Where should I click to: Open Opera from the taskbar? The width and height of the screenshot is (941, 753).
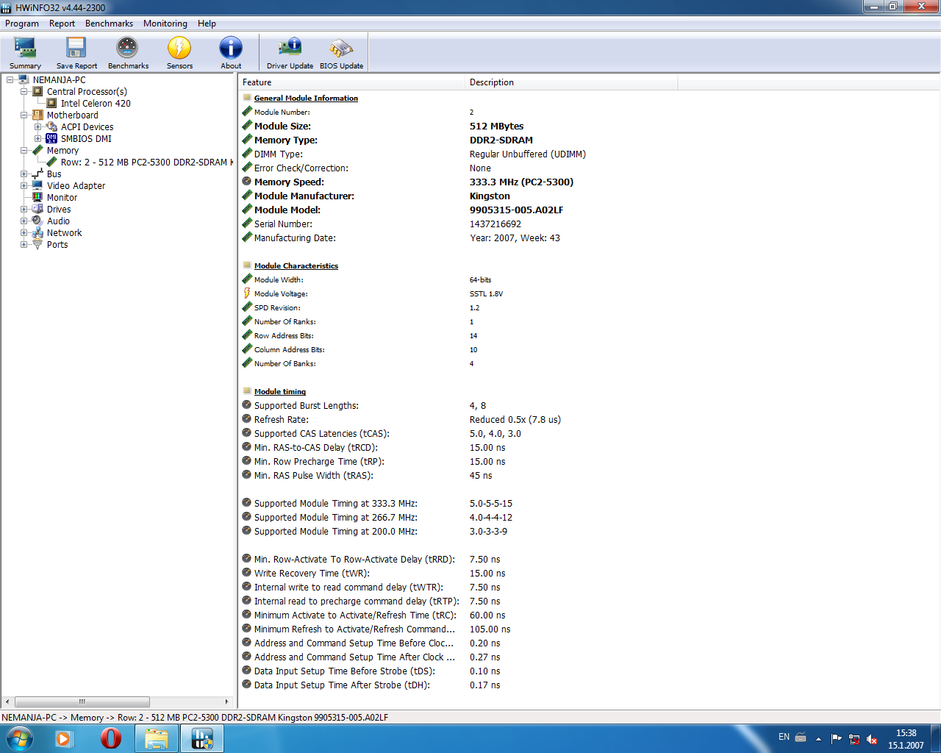tap(111, 738)
